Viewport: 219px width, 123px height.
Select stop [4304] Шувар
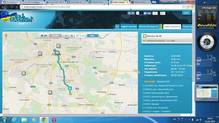coord(151,104)
